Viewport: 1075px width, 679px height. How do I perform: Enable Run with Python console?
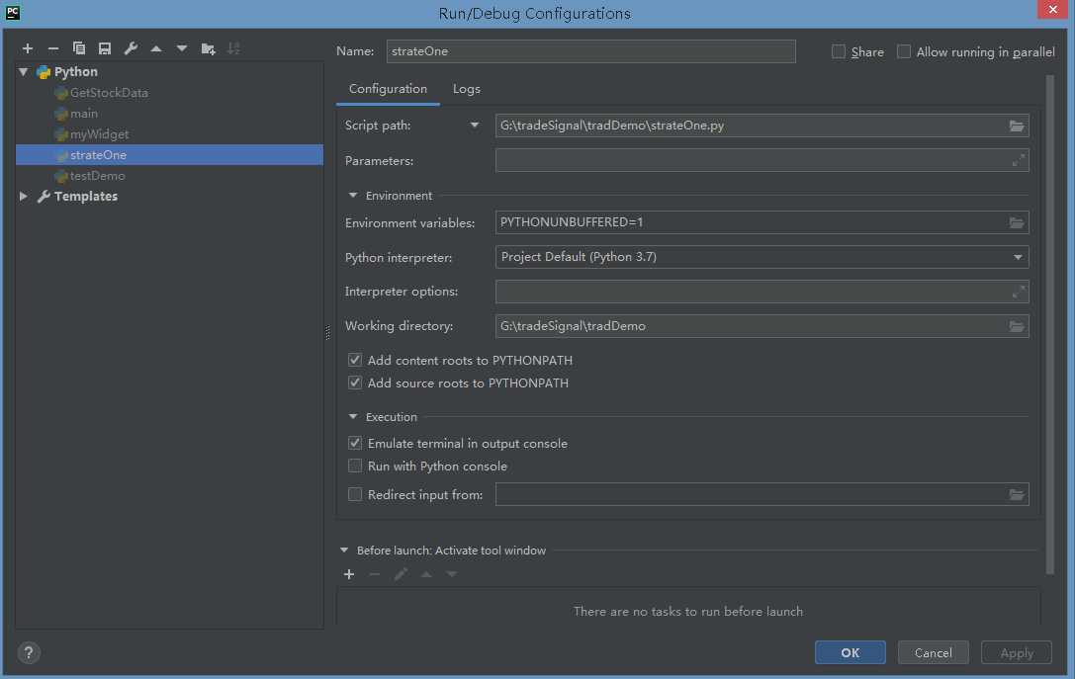(354, 466)
